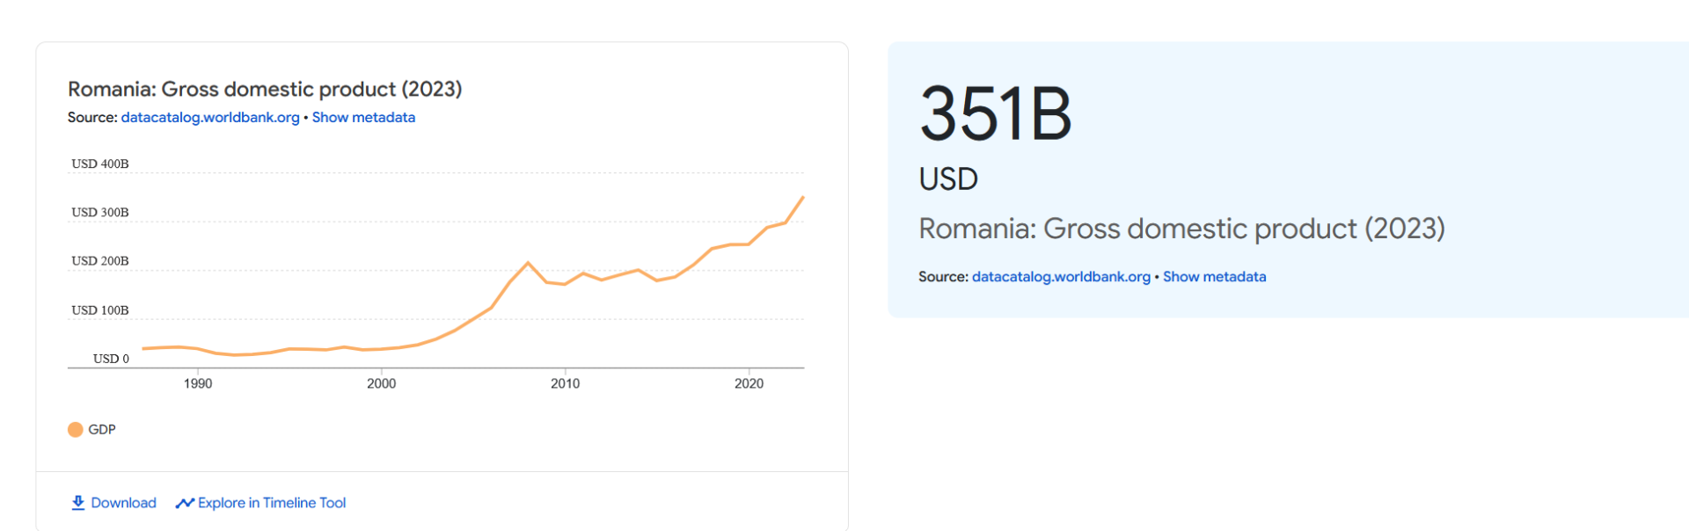1689x531 pixels.
Task: Open Explore in Timeline Tool link
Action: click(x=260, y=503)
